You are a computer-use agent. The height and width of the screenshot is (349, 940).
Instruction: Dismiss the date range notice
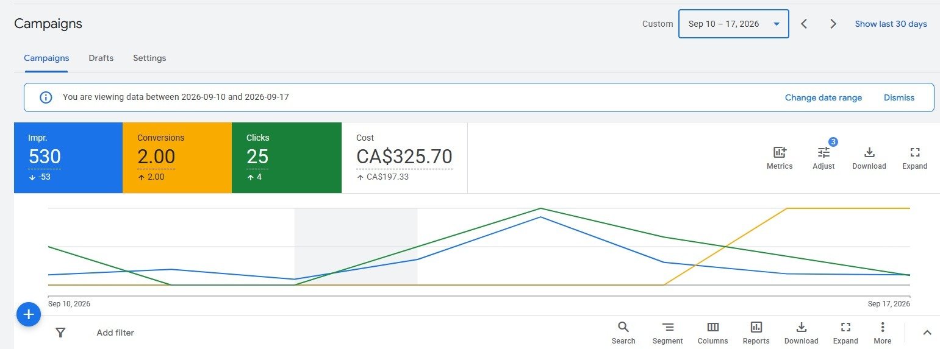point(899,97)
